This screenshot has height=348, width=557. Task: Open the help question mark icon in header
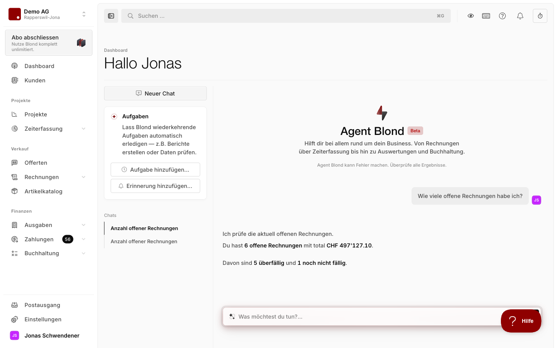tap(502, 16)
